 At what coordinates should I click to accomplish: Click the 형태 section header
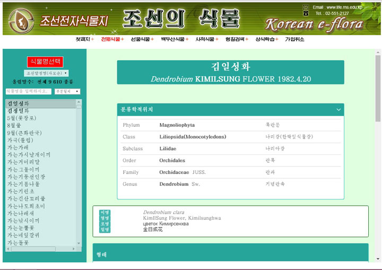pyautogui.click(x=230, y=253)
